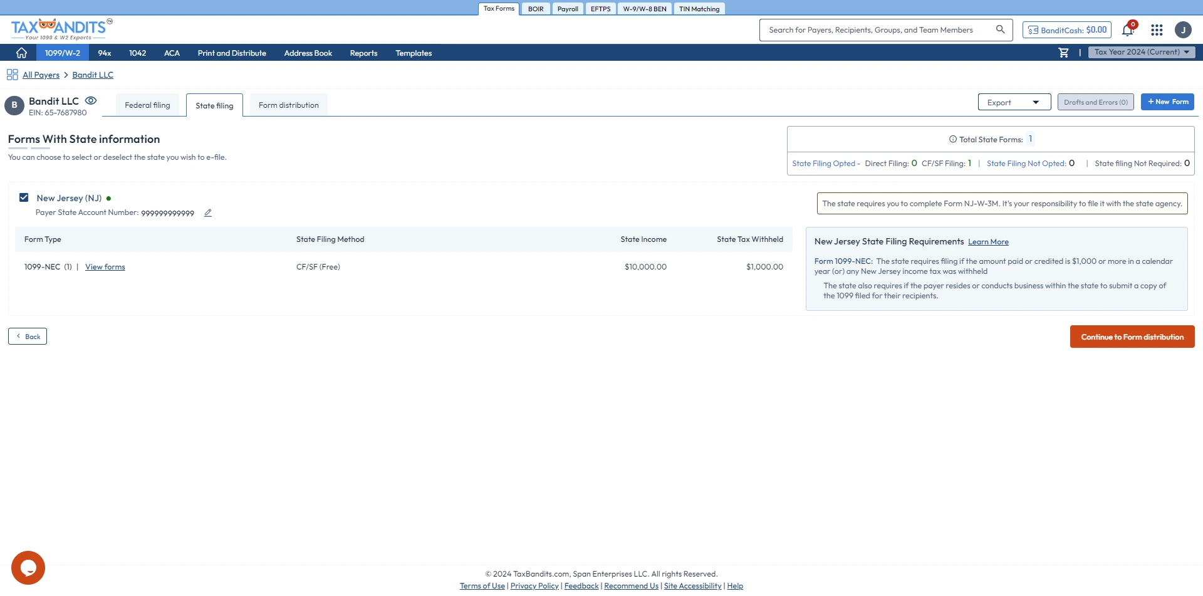Click the All Payers grid icon

point(12,75)
